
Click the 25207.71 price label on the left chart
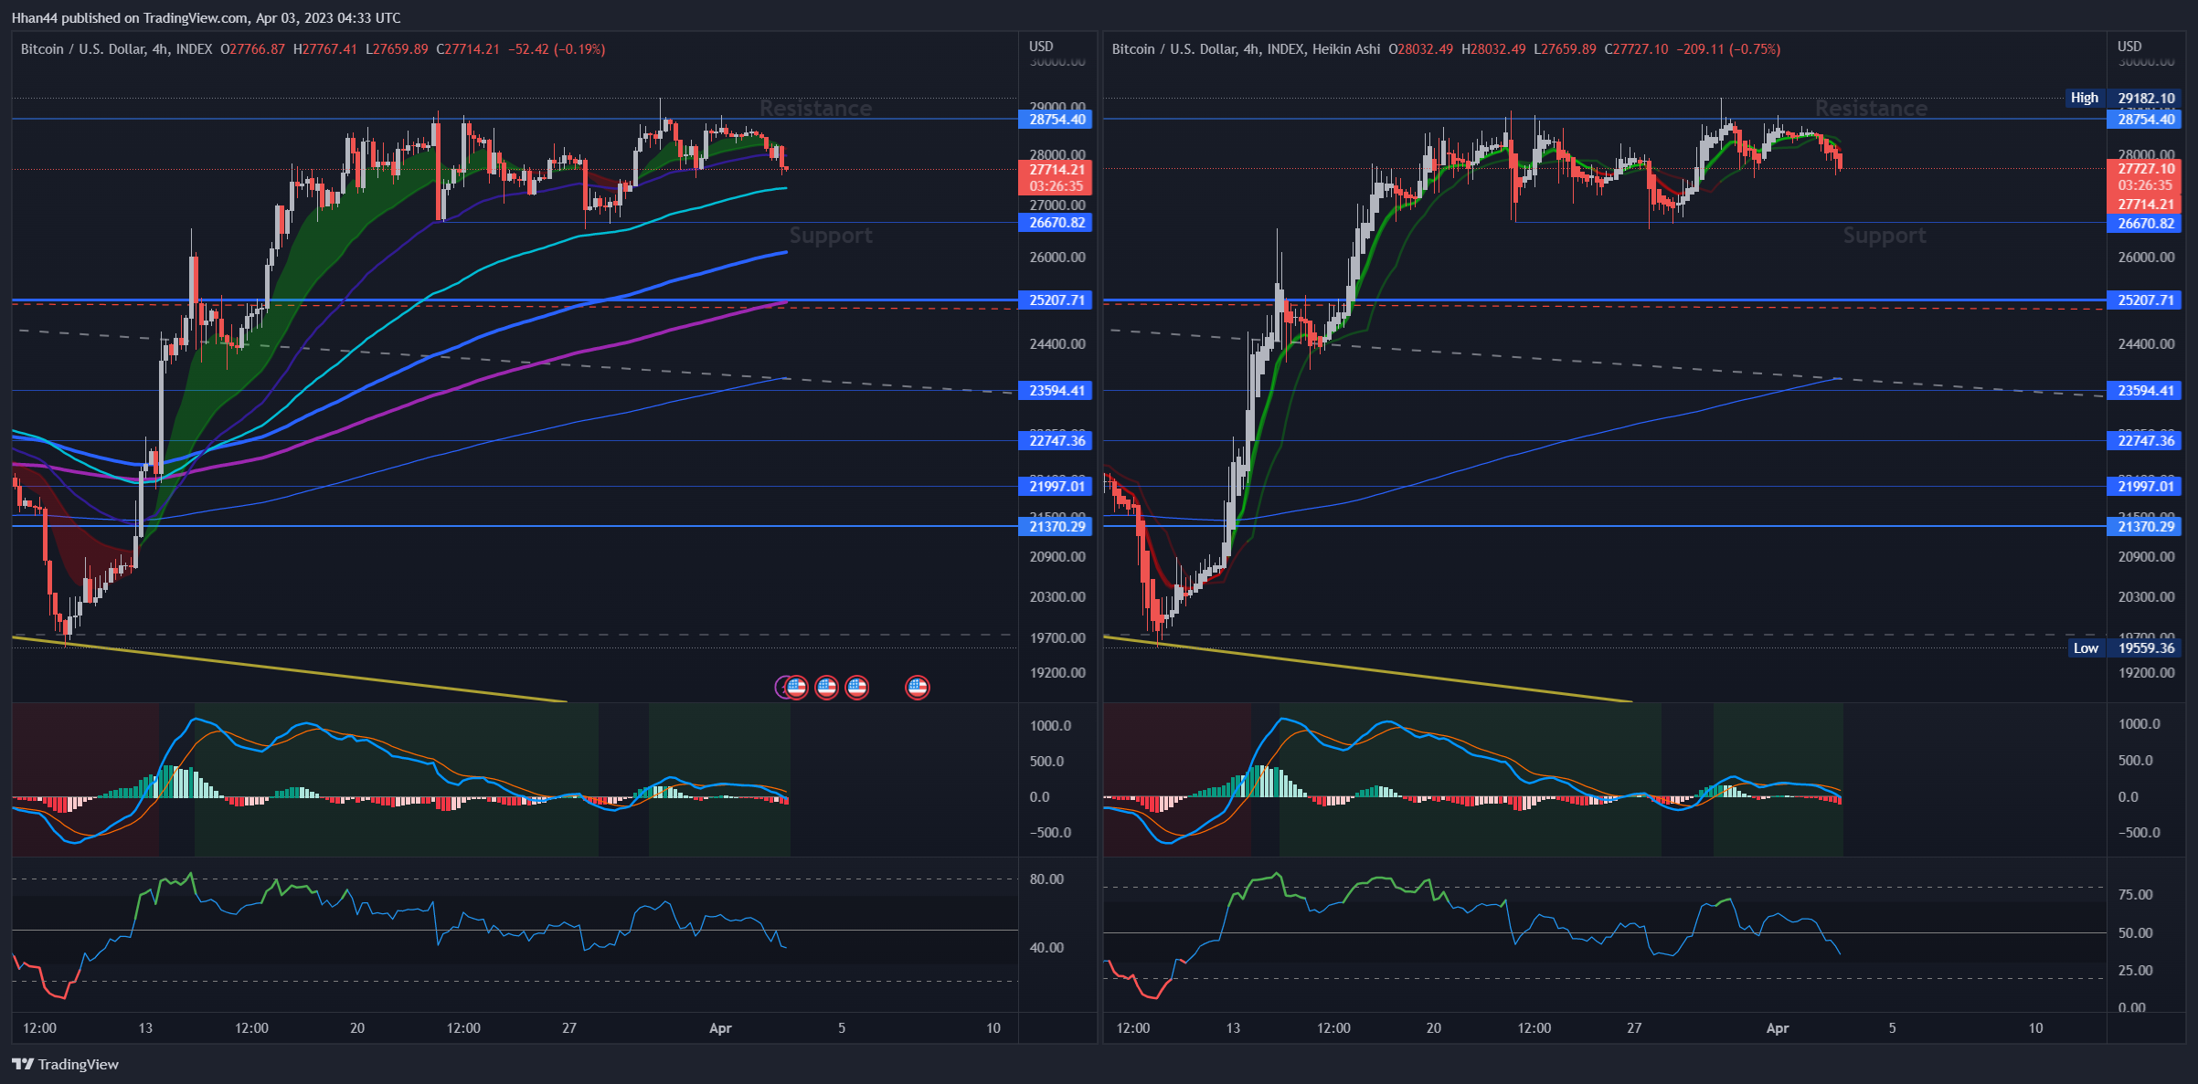click(1057, 300)
